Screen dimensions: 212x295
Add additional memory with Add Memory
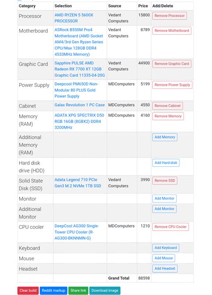165,137
